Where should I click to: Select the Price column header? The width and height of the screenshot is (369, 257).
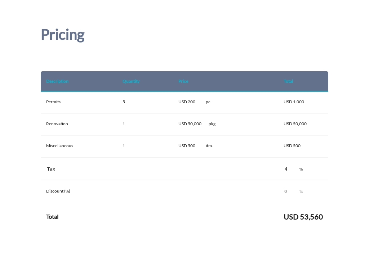point(183,81)
